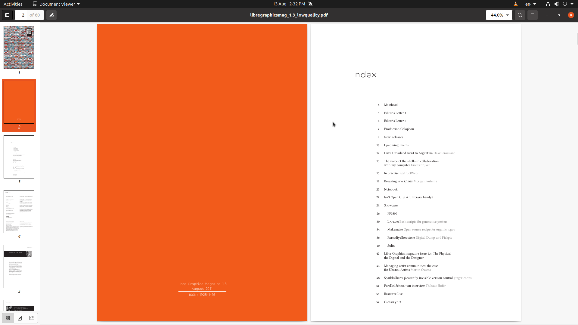Click the Document Viewer menu icon

pos(35,4)
